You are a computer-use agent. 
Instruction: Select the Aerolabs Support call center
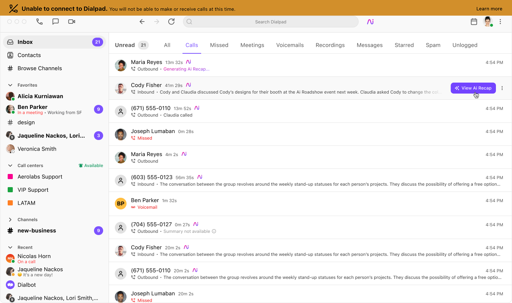pos(54,177)
